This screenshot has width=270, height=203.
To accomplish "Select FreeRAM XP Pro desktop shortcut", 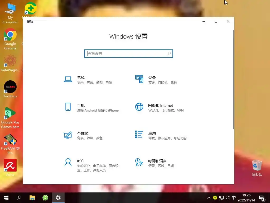I will coord(10,144).
